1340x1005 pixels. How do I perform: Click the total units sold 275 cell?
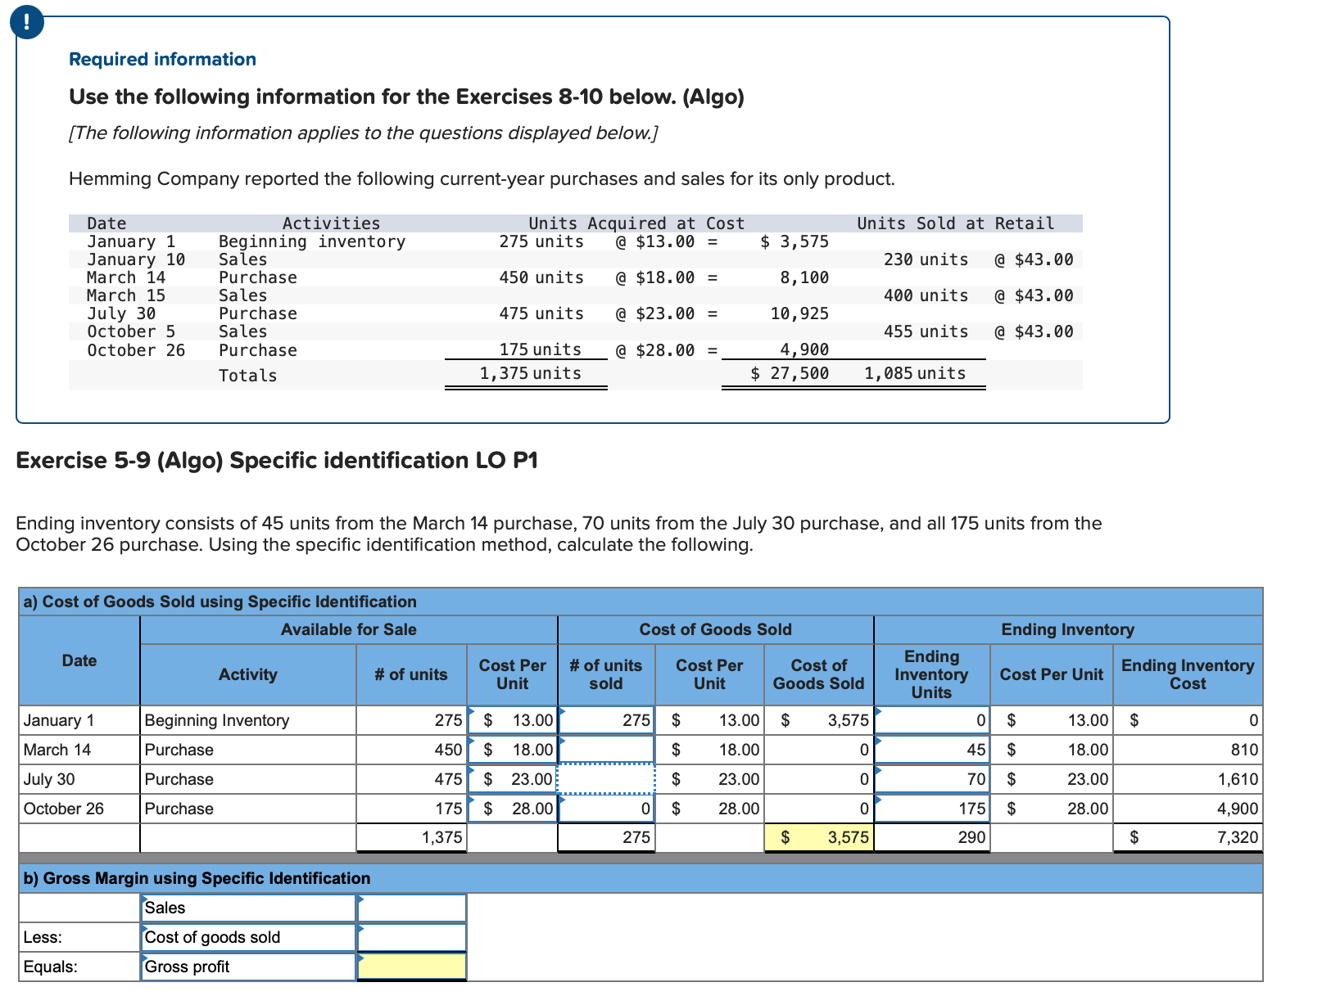pos(606,837)
